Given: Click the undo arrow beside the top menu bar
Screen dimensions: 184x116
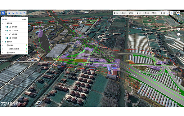Looking at the screenshot, I should click(172, 13).
